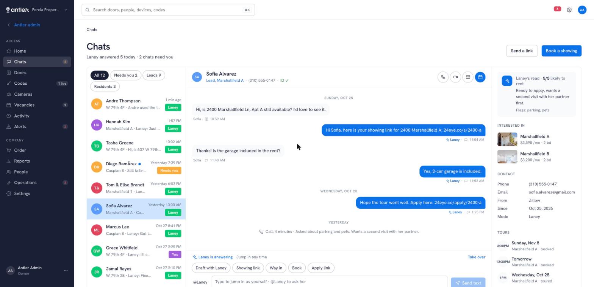Image resolution: width=594 pixels, height=287 pixels.
Task: Open Alerts in the sidebar
Action: 37,127
